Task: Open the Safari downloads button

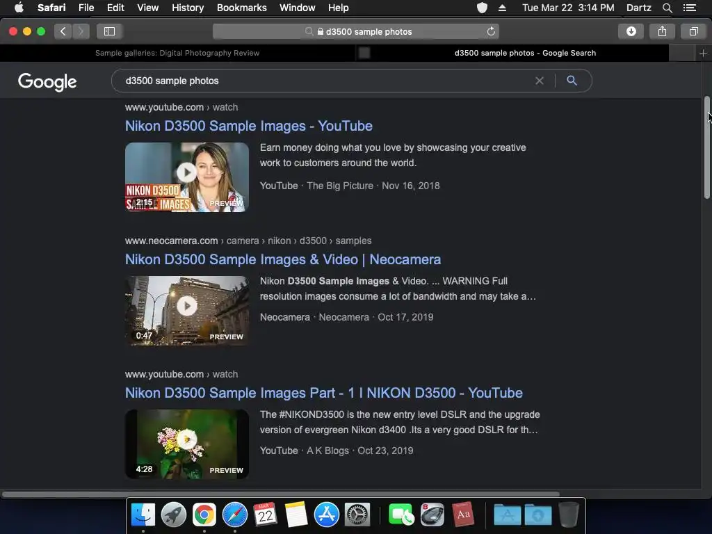Action: (x=631, y=31)
